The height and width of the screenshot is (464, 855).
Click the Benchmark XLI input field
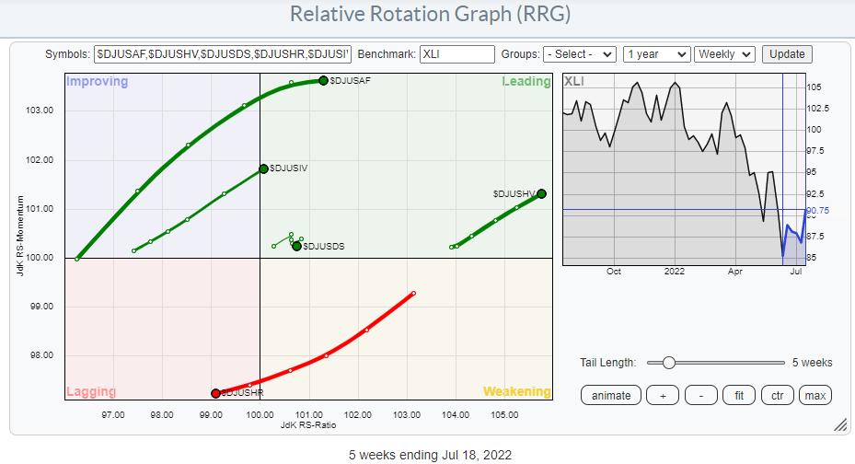click(456, 54)
